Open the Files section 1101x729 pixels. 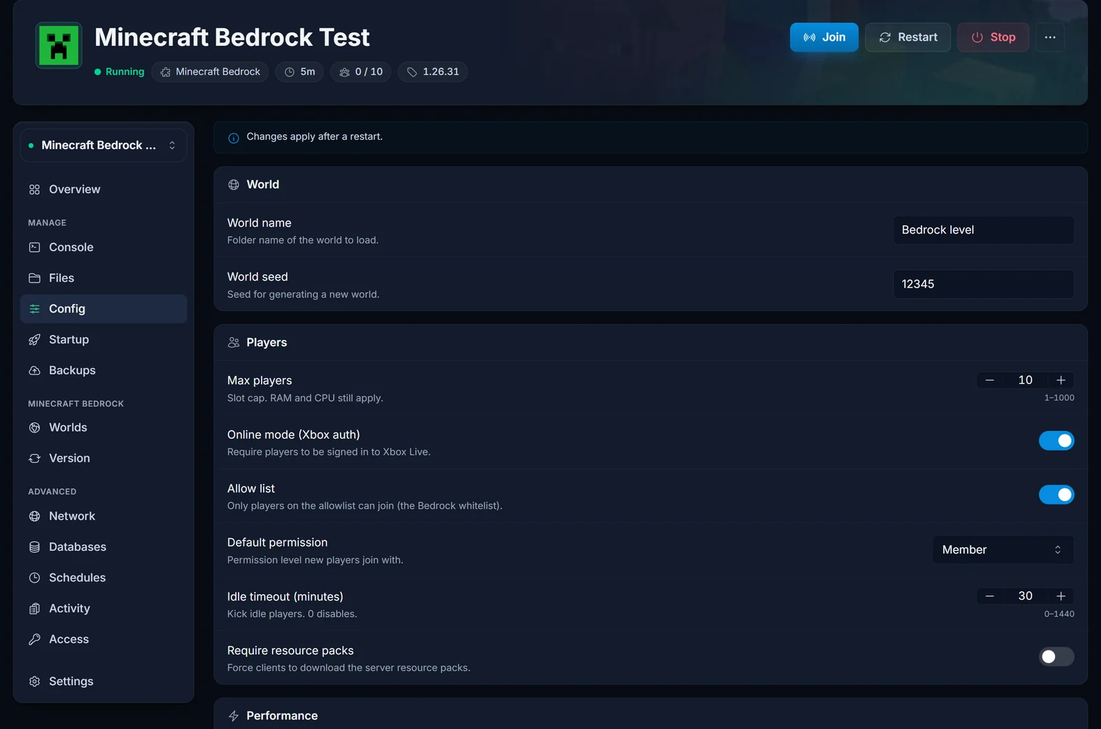103,278
